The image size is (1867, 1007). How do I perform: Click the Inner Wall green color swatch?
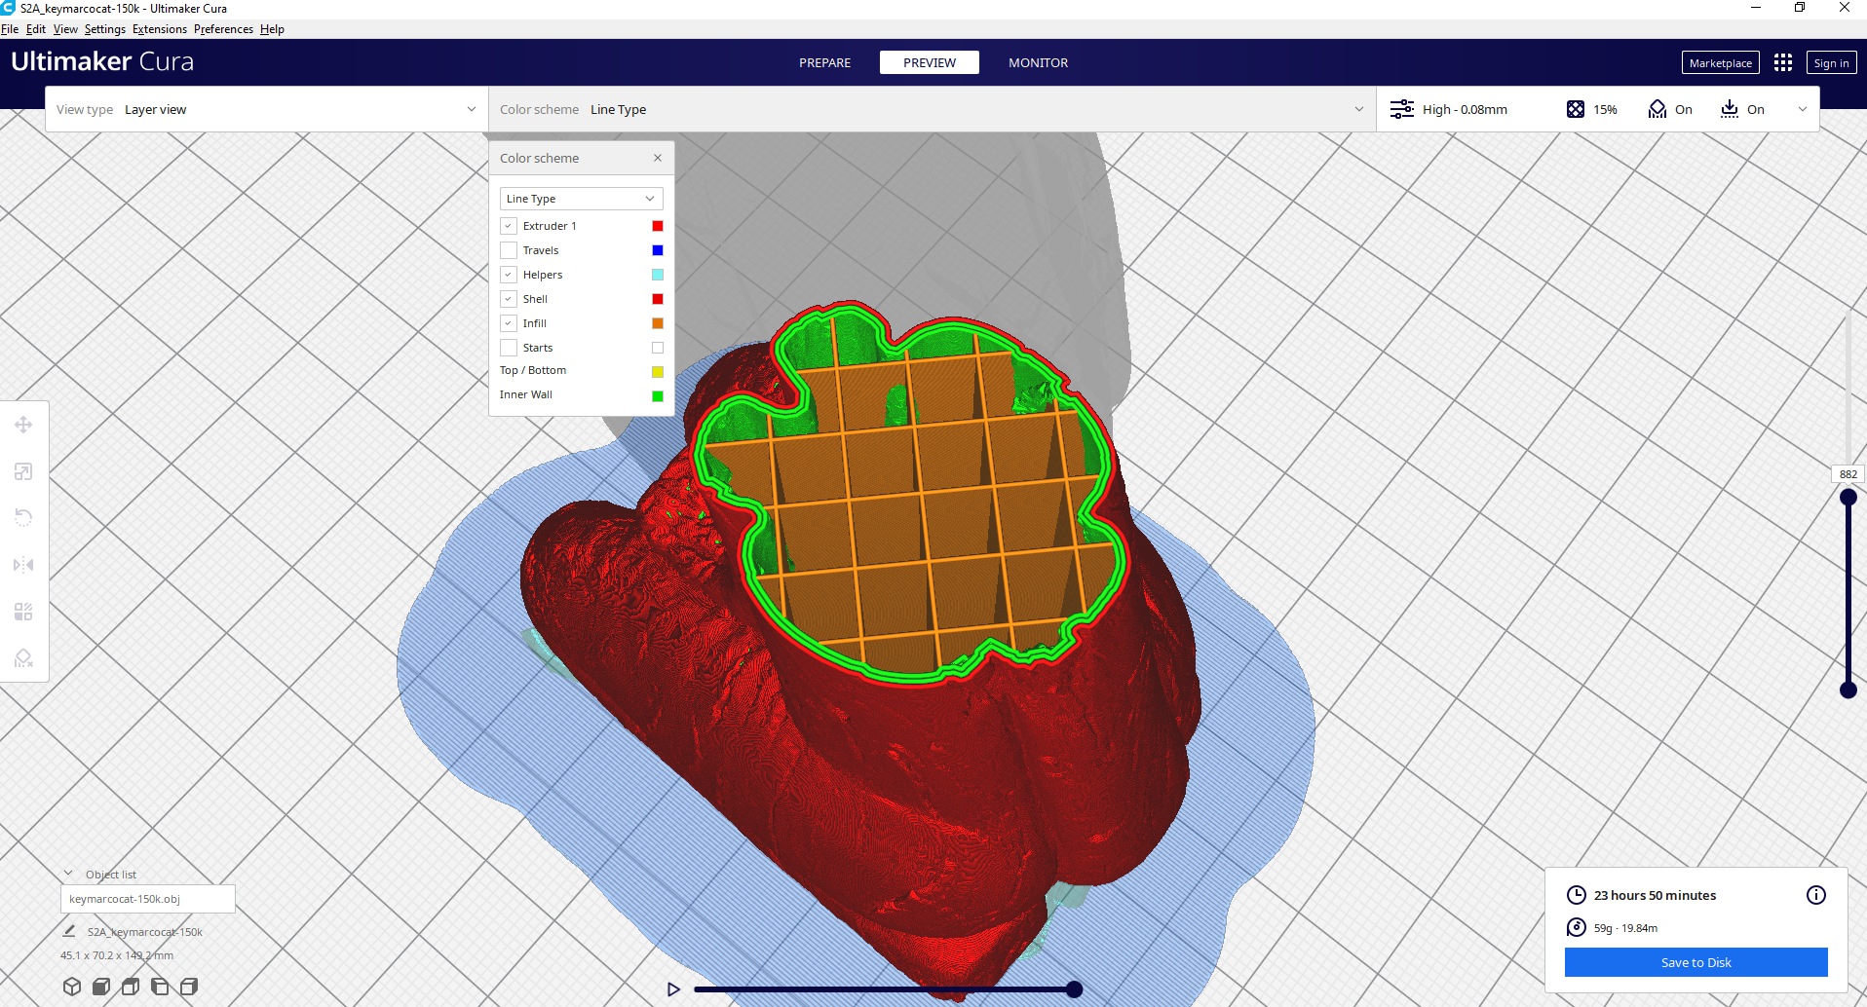click(x=658, y=395)
